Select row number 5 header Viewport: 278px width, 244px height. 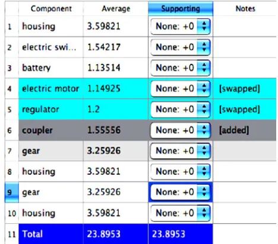click(x=12, y=109)
